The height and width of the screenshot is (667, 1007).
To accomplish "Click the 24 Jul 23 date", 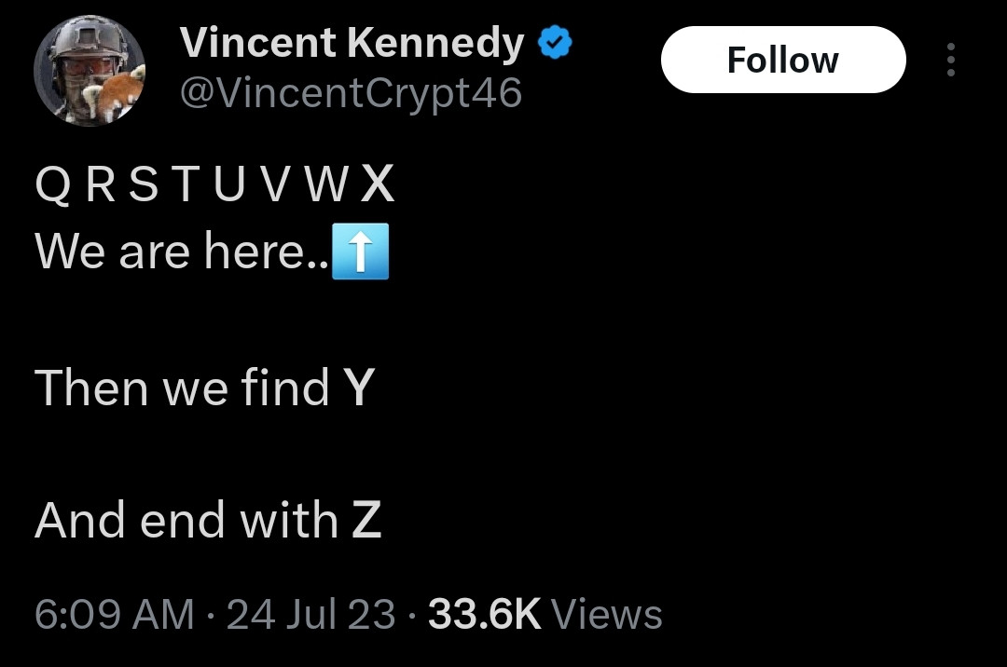I will click(310, 615).
